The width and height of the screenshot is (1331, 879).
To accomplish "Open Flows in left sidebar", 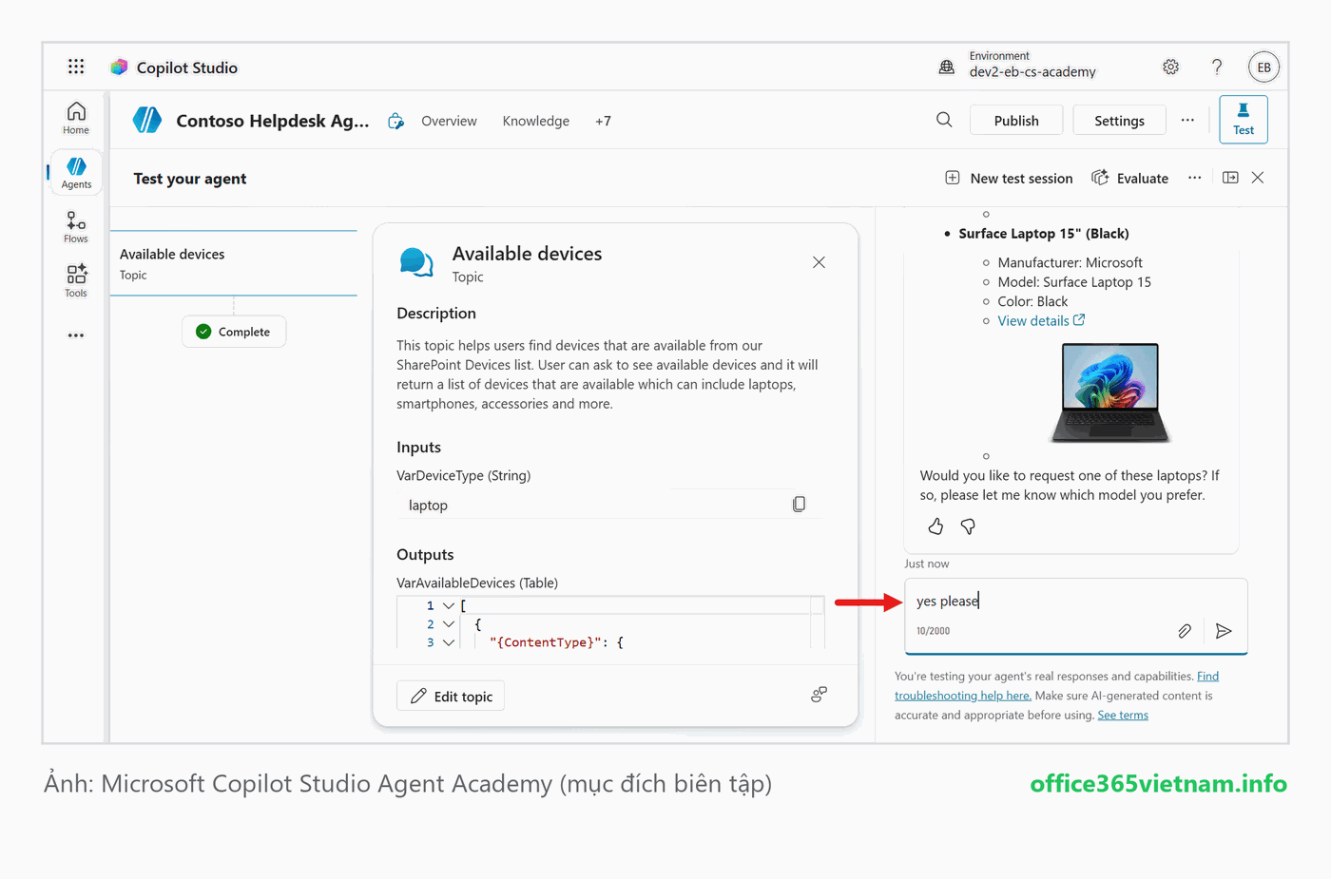I will coord(76,227).
